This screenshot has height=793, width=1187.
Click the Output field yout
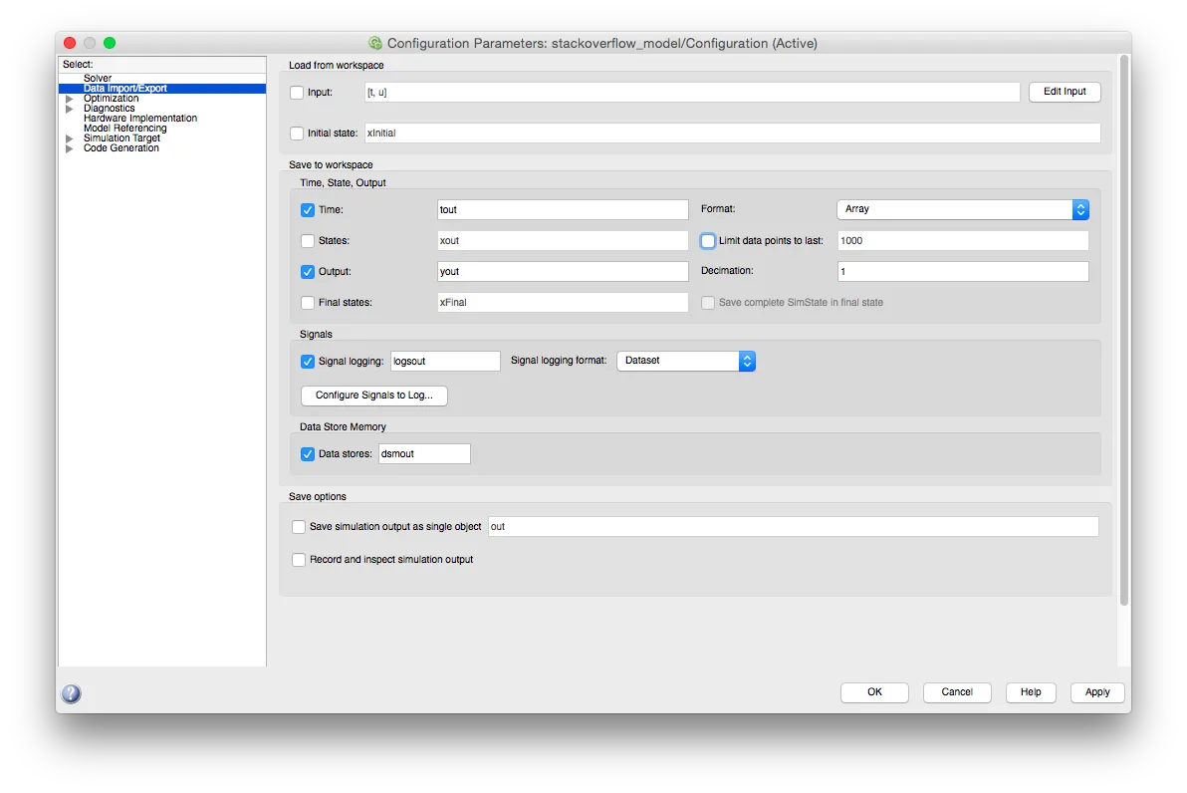pos(563,272)
